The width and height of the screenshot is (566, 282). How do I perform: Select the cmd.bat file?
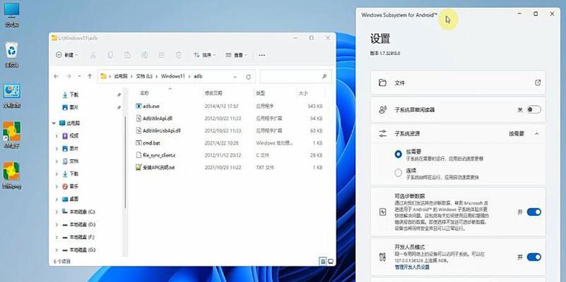coord(151,143)
